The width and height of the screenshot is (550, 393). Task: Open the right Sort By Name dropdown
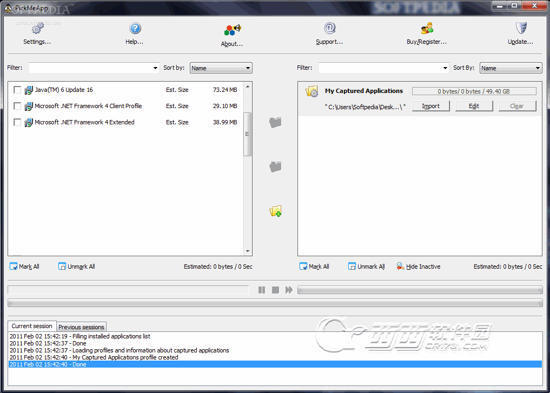511,68
